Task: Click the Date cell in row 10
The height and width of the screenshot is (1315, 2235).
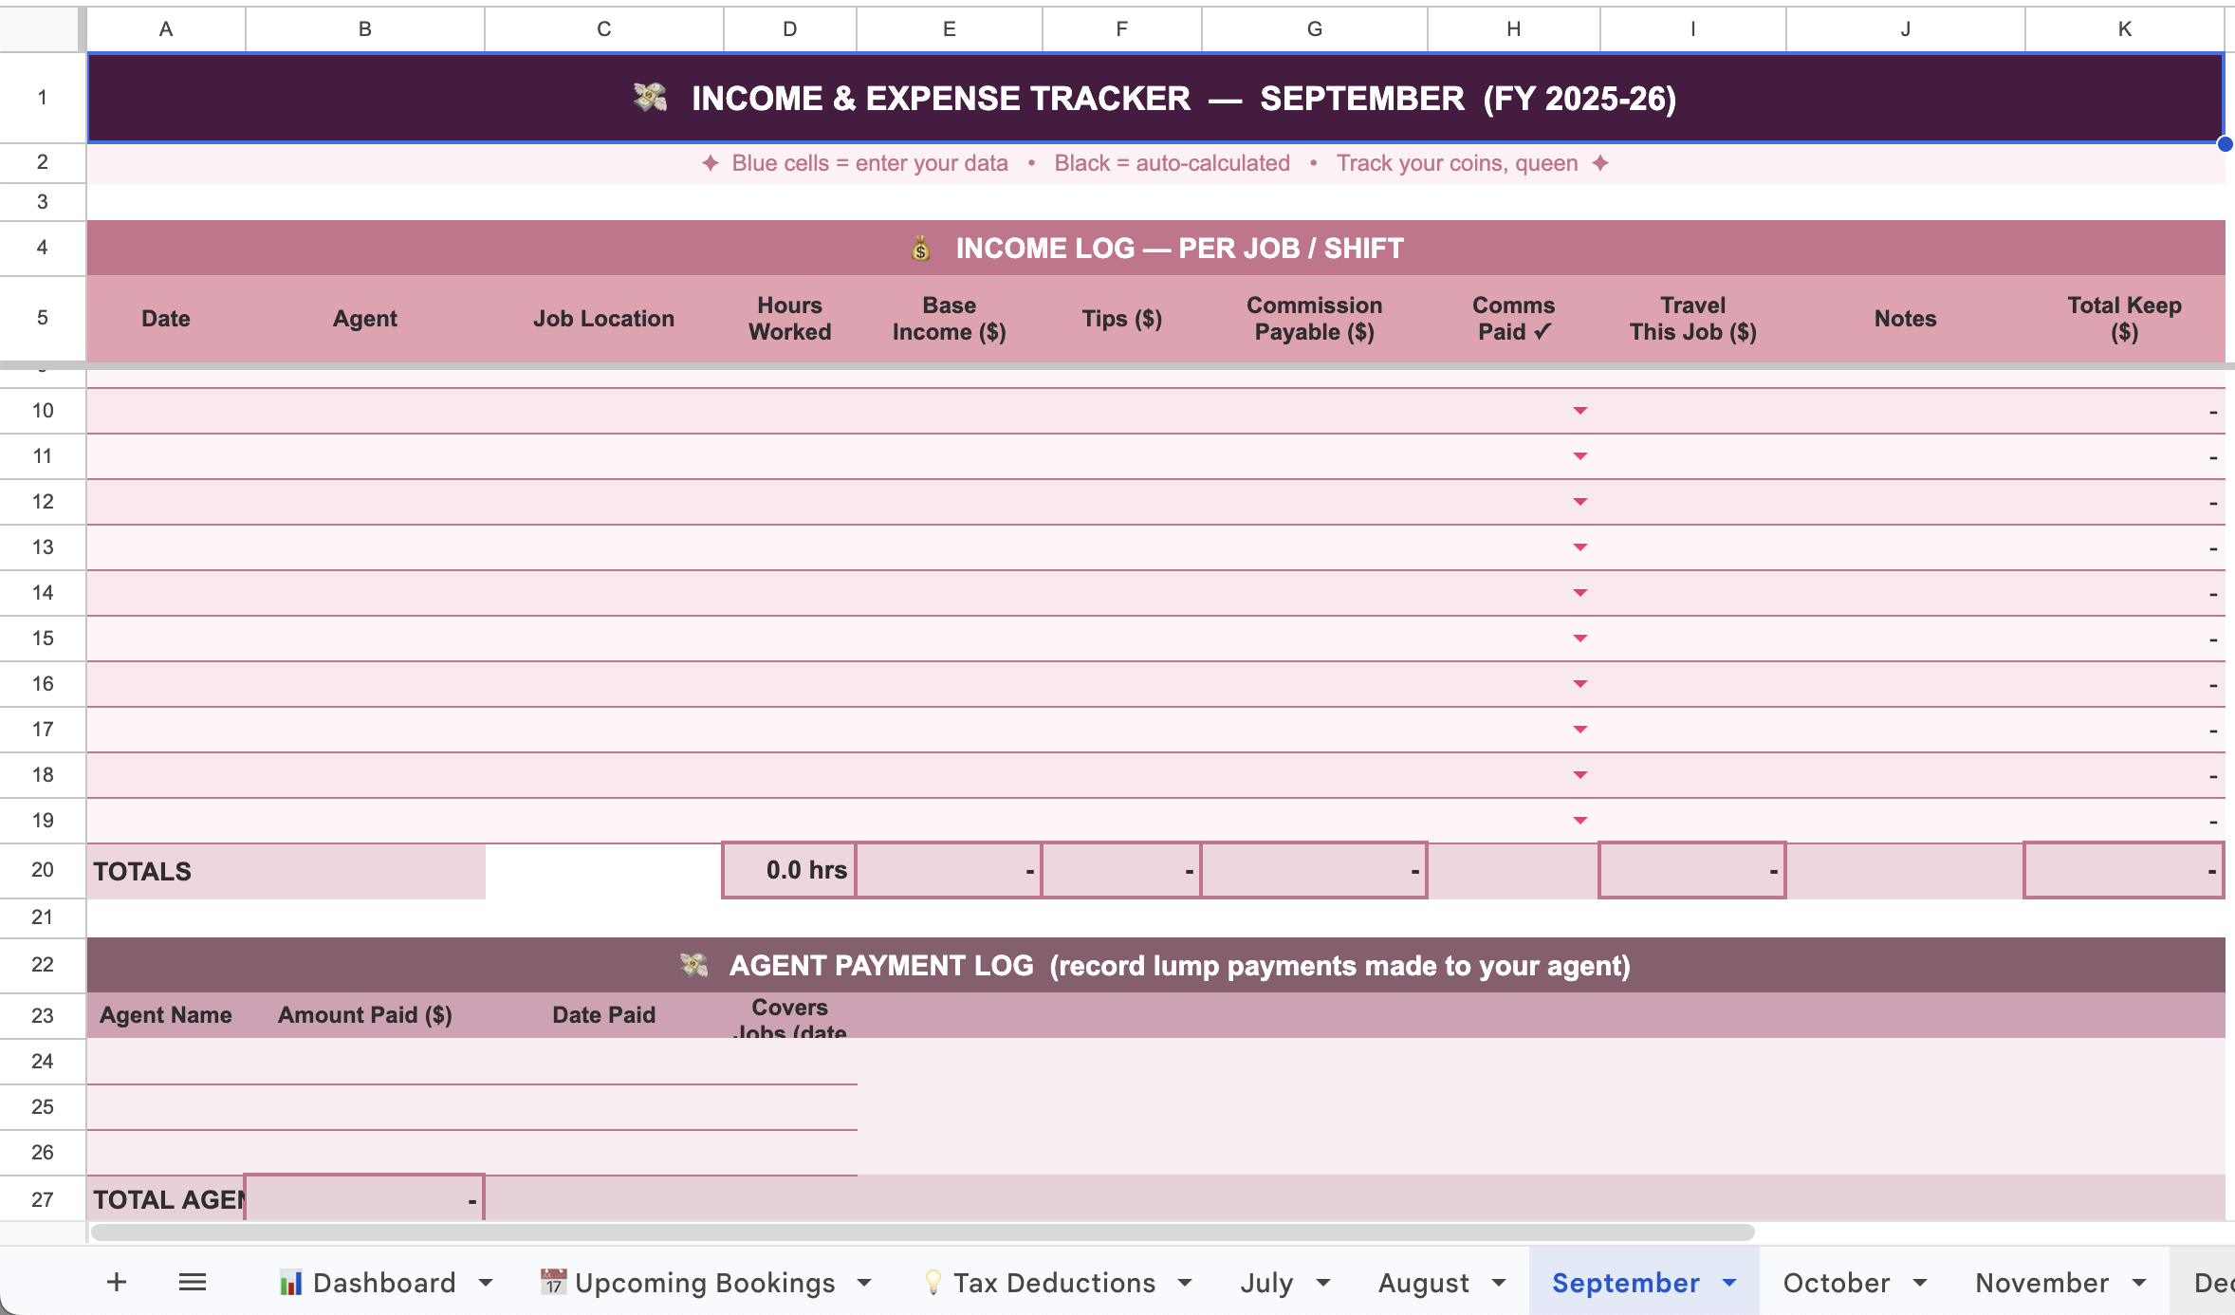Action: point(166,411)
